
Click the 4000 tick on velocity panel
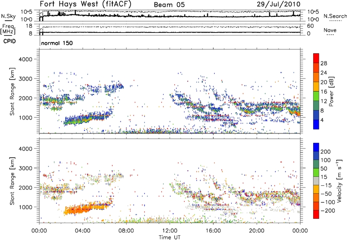[25, 149]
